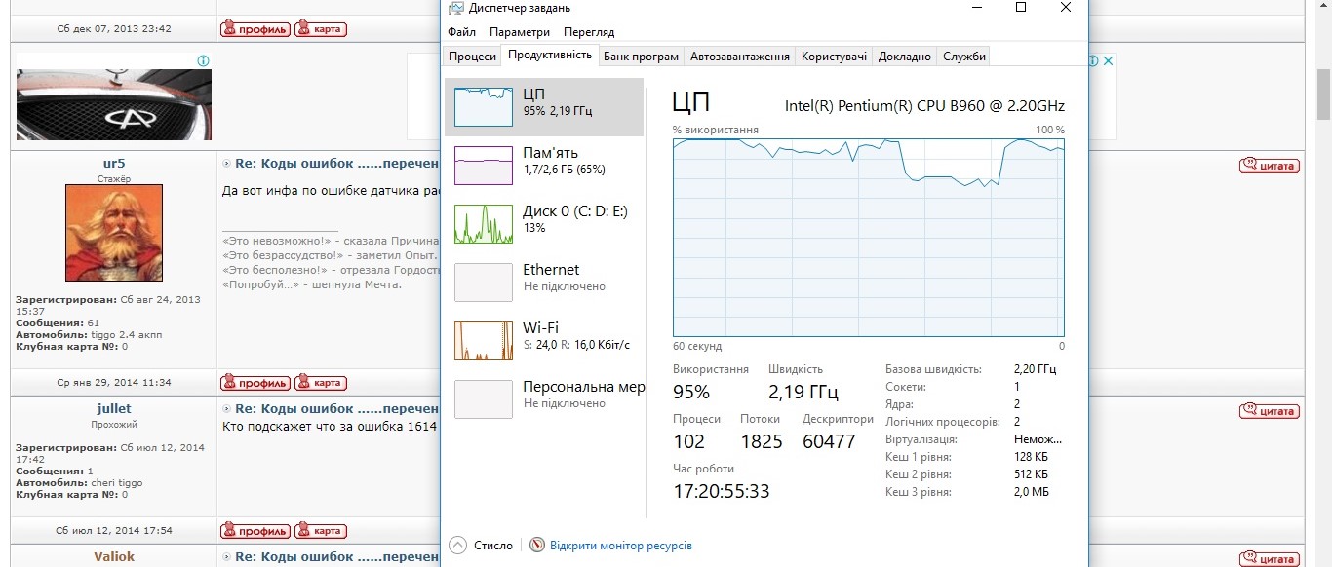
Task: Open ur5's post title Re: Коды ошибок
Action: pos(336,164)
